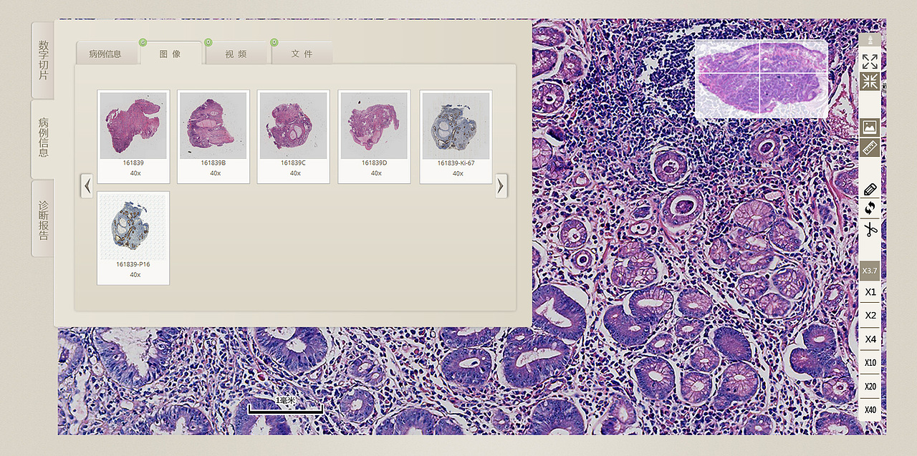Click the fullscreen expand arrows icon

point(870,62)
